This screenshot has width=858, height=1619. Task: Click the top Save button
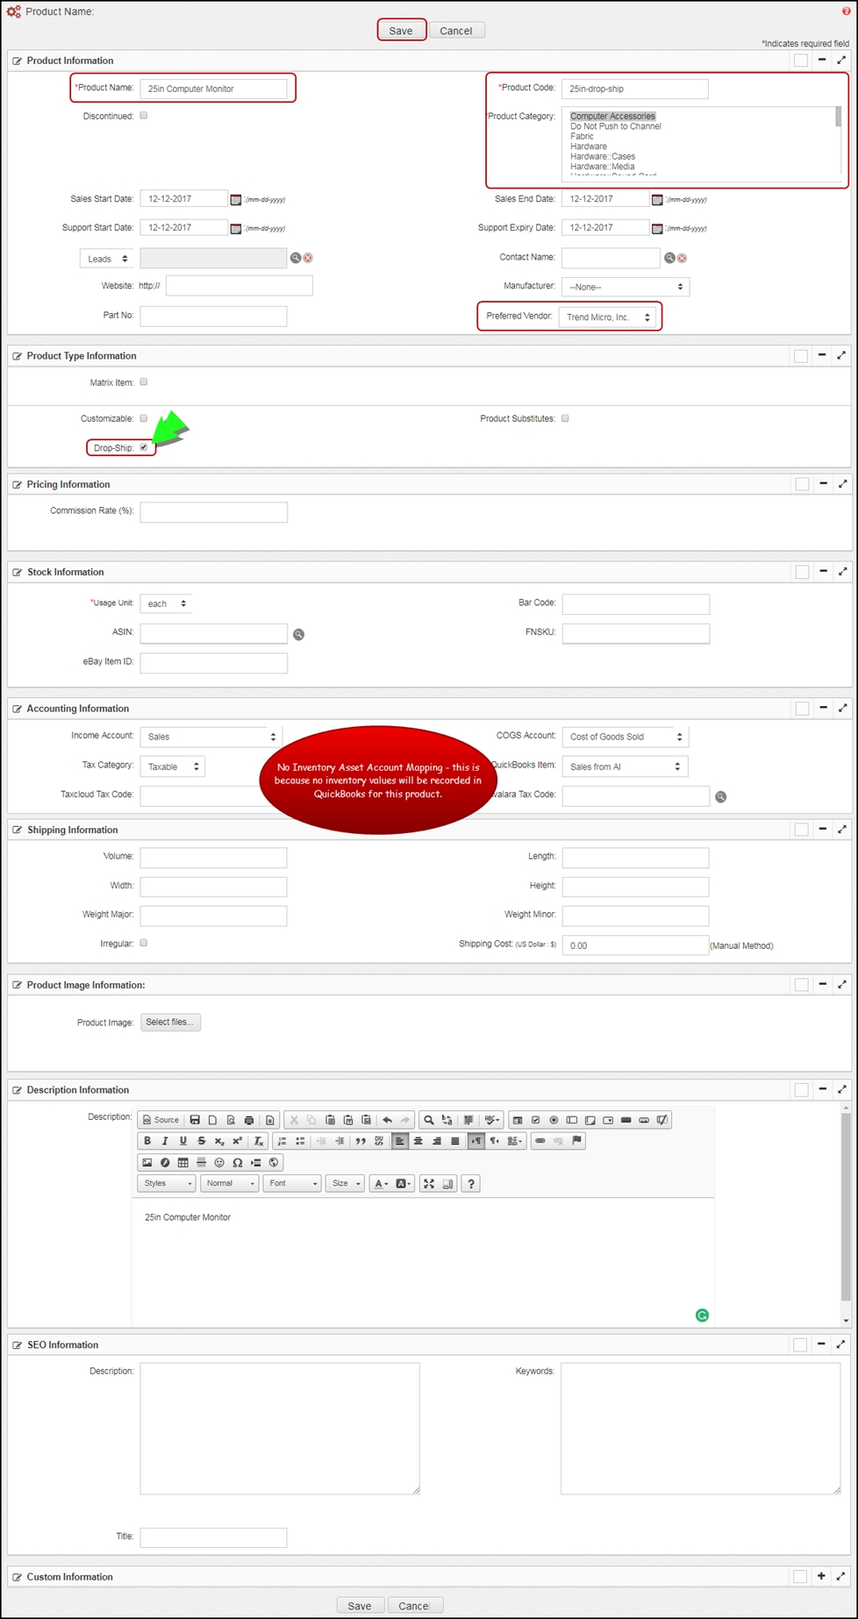pos(401,31)
